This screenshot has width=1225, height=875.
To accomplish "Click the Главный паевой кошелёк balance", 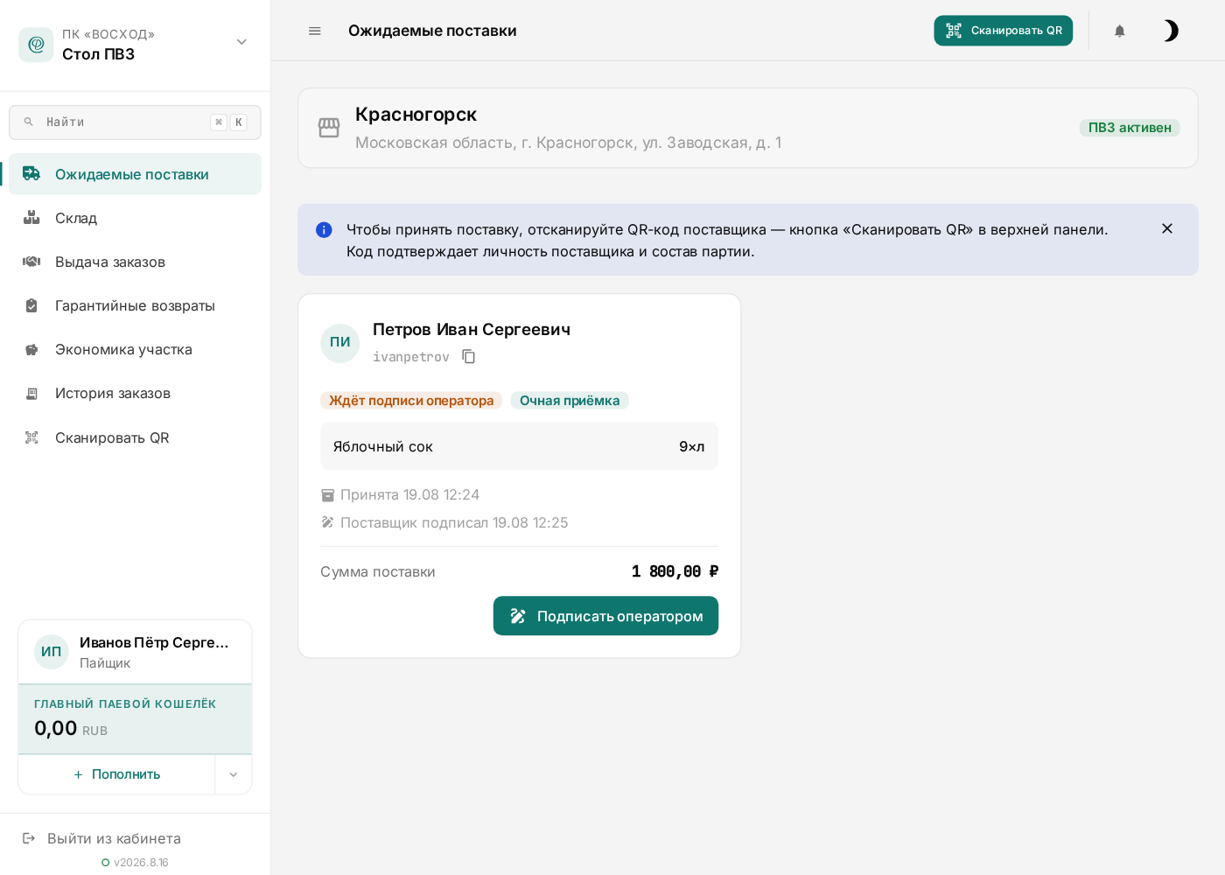I will click(135, 719).
